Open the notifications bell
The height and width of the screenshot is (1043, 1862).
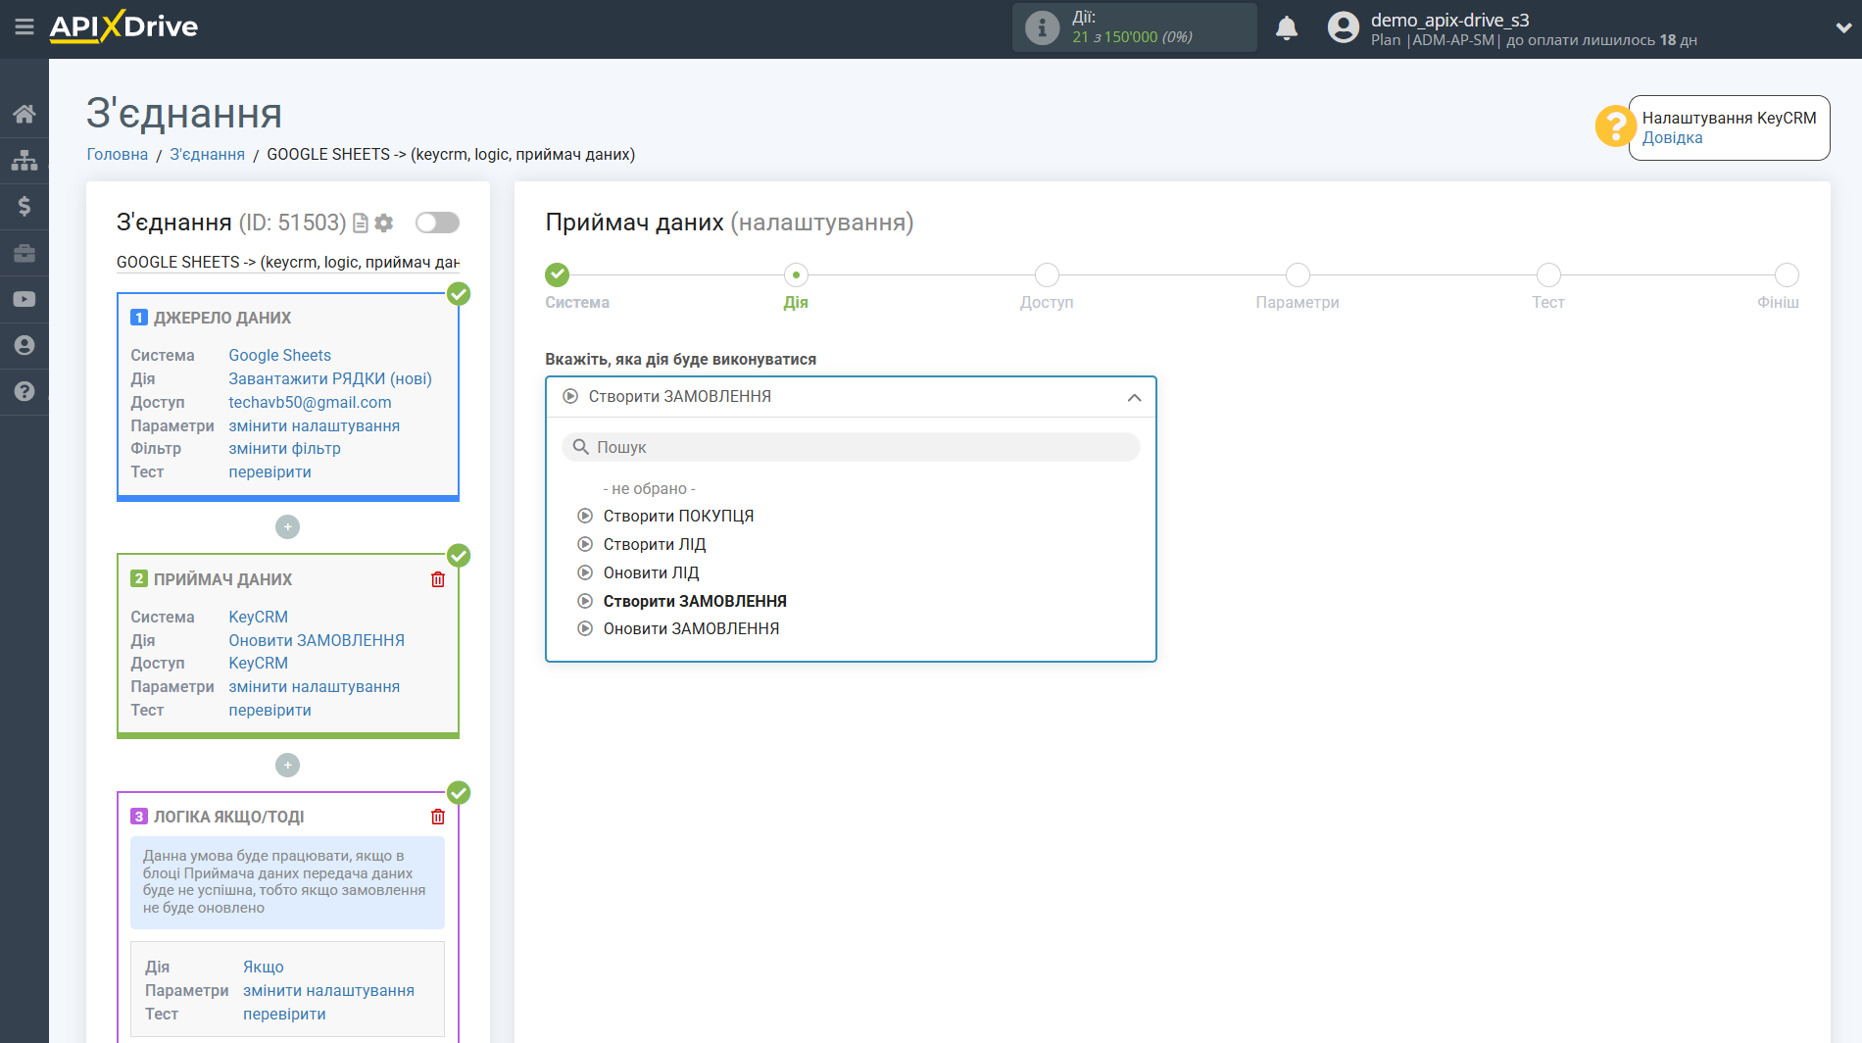pos(1287,27)
